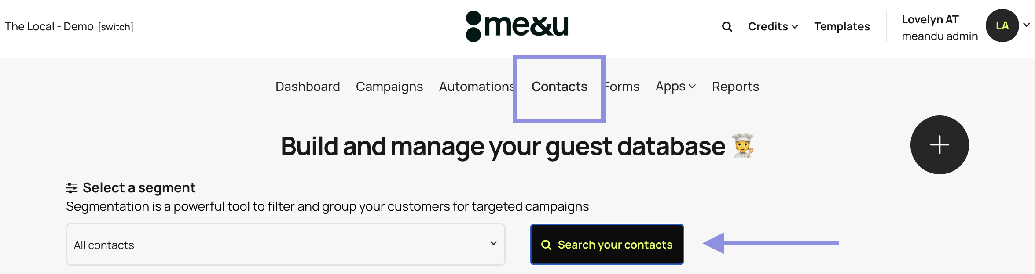
Task: Click the chef emoji in heading
Action: click(743, 146)
